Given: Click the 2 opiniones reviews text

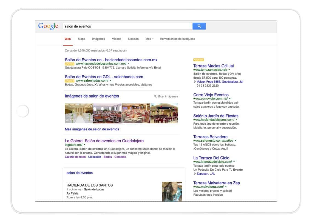Looking at the screenshot, I should click(74, 189).
